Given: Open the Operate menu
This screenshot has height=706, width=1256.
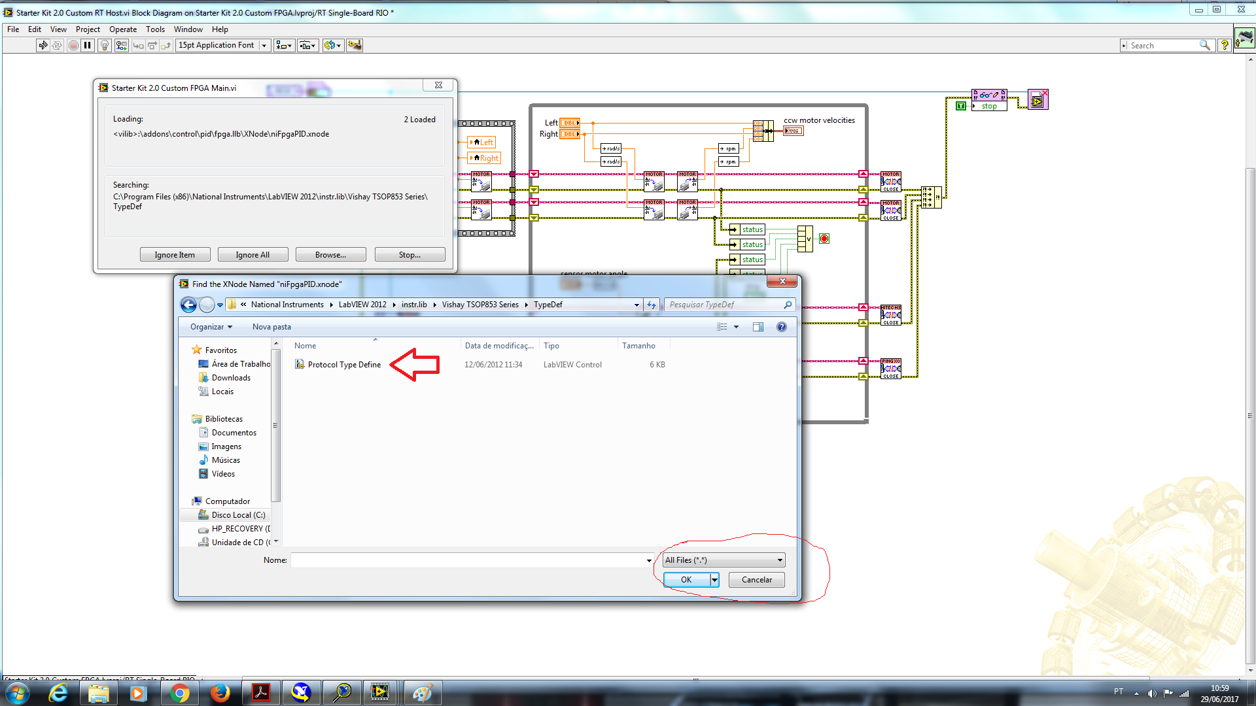Looking at the screenshot, I should pyautogui.click(x=123, y=29).
